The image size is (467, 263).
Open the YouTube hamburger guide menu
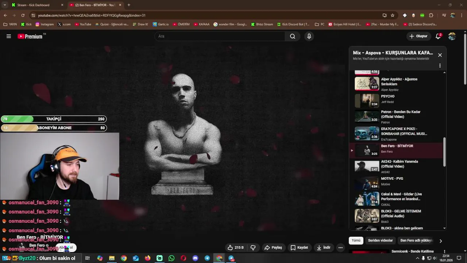9,36
